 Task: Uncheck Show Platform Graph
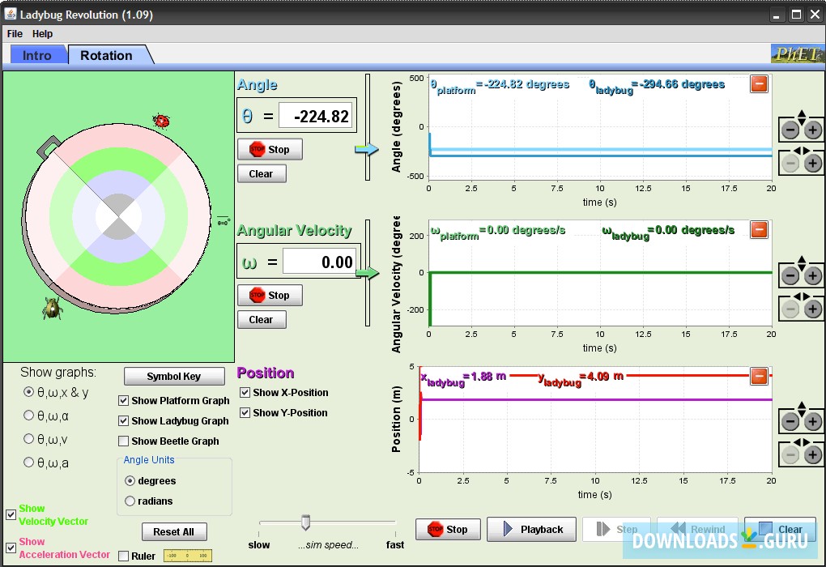click(x=124, y=400)
